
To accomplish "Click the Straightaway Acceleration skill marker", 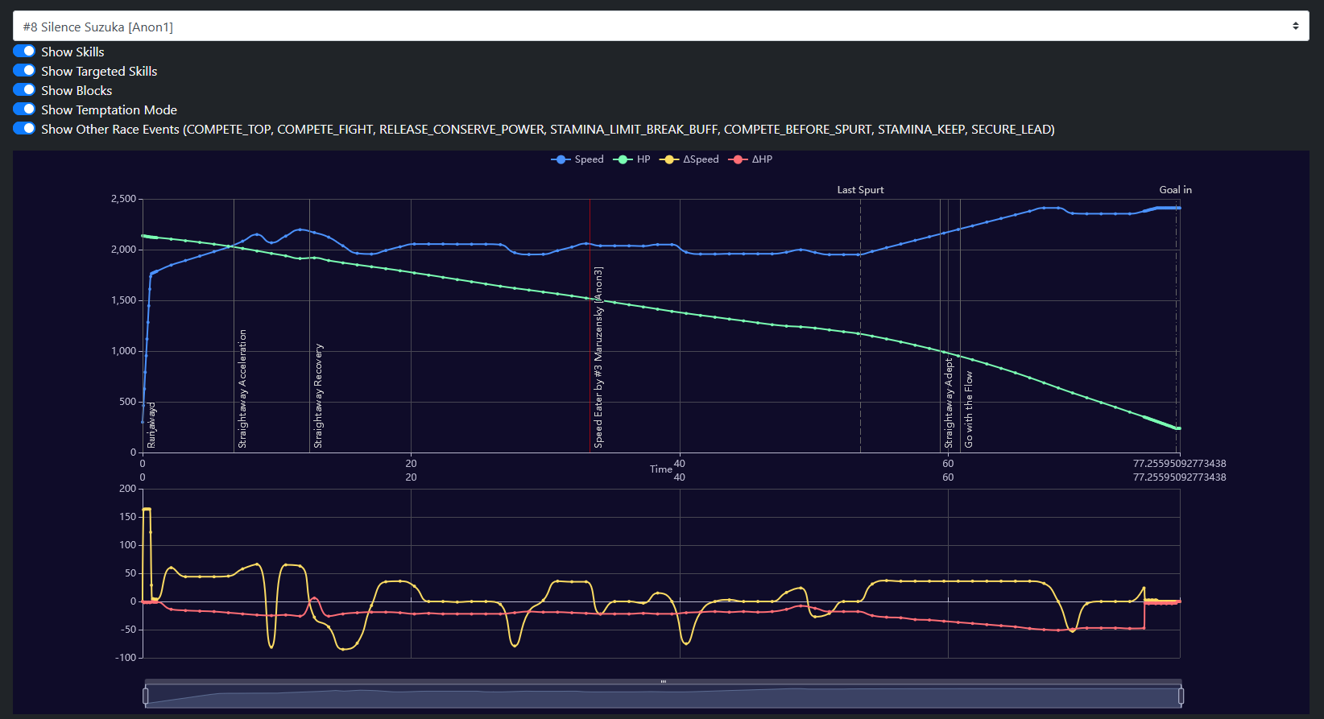I will (x=242, y=389).
